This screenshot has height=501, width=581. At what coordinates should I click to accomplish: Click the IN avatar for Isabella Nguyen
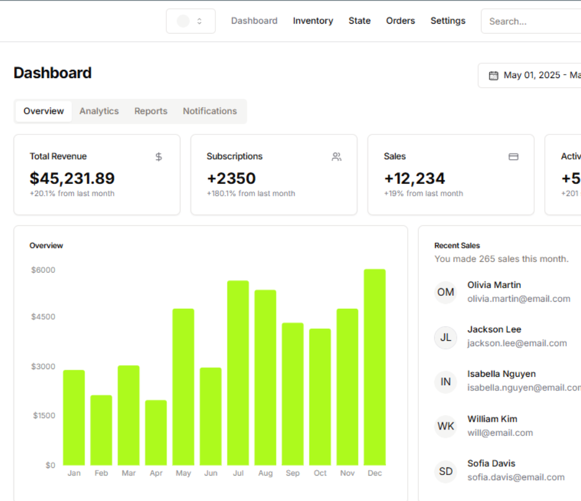[446, 382]
